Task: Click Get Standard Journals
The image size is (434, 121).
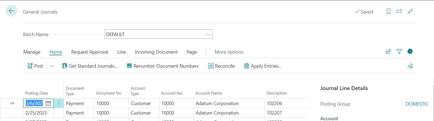Action: [x=90, y=66]
